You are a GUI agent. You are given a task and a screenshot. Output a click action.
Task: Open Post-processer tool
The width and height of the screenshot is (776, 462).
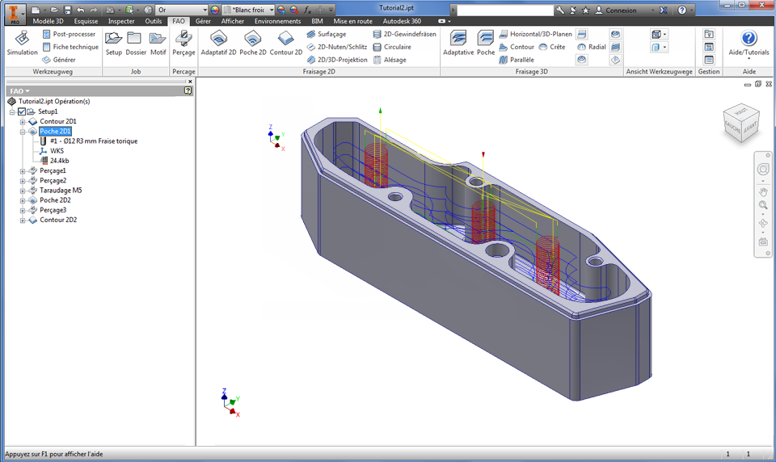pos(69,34)
